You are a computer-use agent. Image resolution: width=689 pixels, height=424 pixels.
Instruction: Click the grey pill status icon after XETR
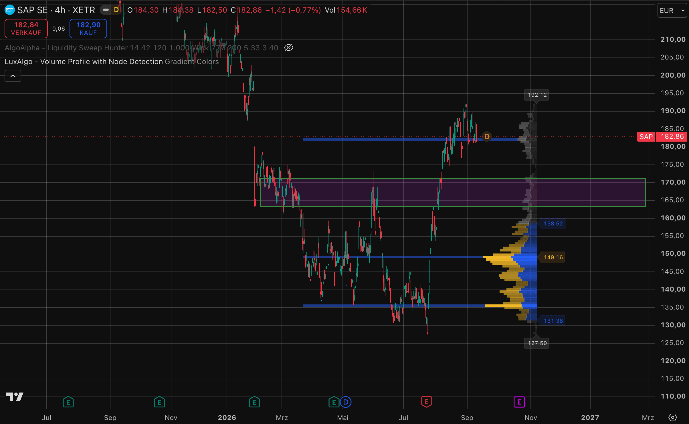(106, 10)
